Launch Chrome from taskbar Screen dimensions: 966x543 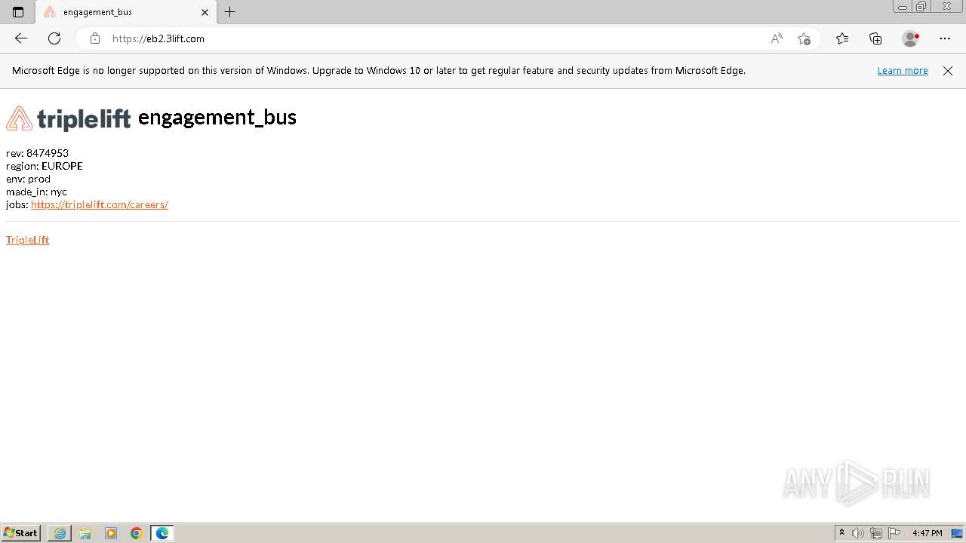pyautogui.click(x=137, y=533)
